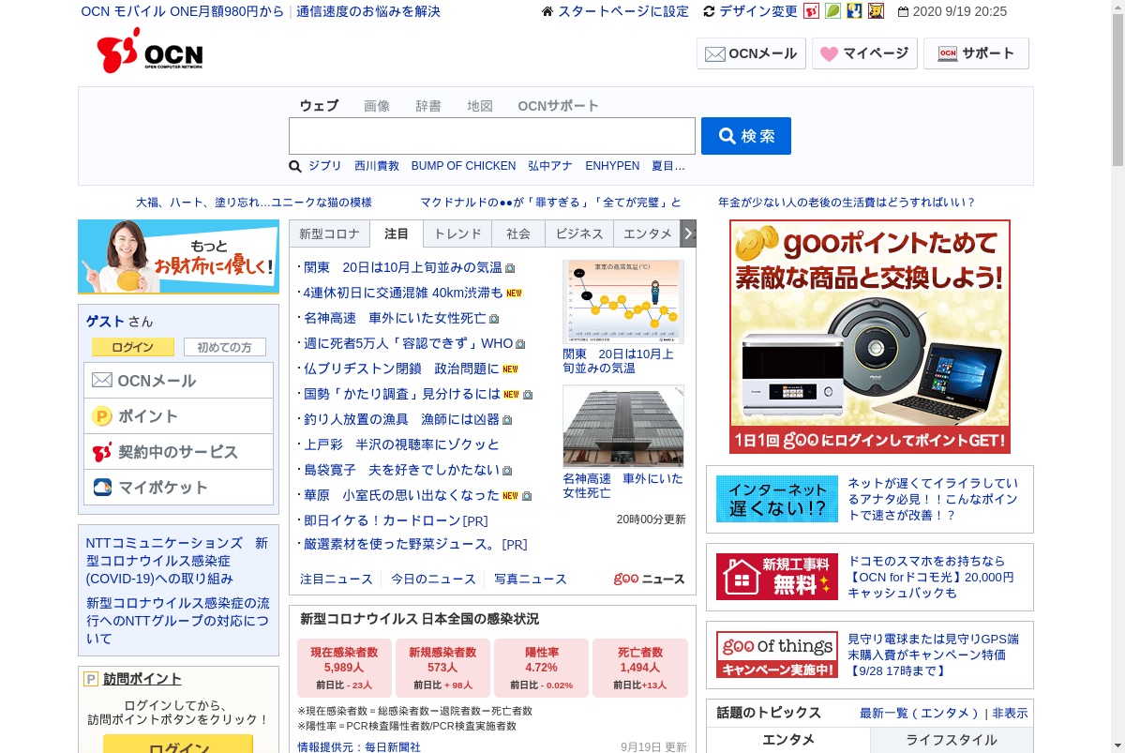Open 契約中のサービス in the sidebar
The height and width of the screenshot is (753, 1125).
pyautogui.click(x=178, y=452)
